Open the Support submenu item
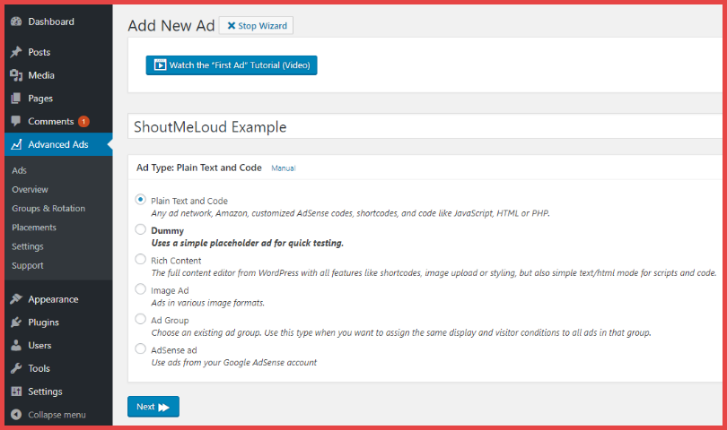The width and height of the screenshot is (727, 430). (28, 265)
